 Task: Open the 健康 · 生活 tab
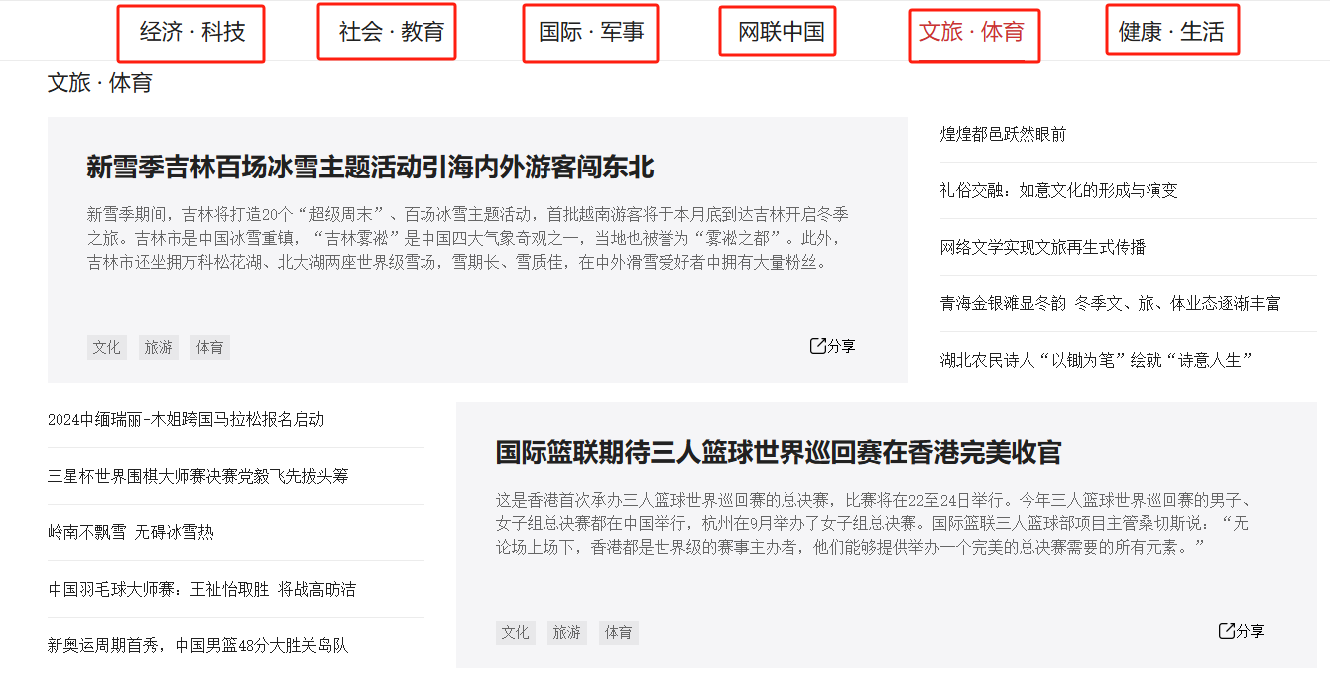(1171, 33)
